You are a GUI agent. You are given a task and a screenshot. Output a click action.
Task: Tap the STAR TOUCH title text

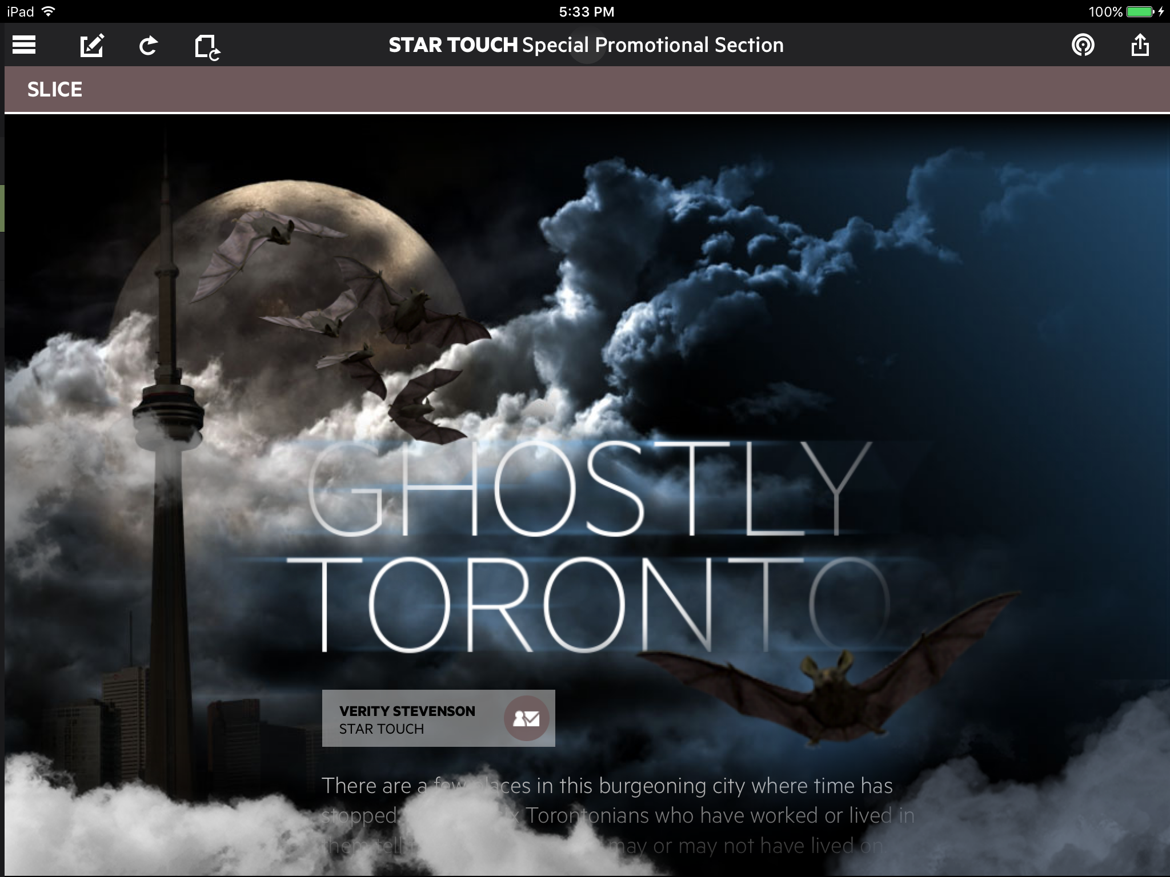[x=452, y=45]
